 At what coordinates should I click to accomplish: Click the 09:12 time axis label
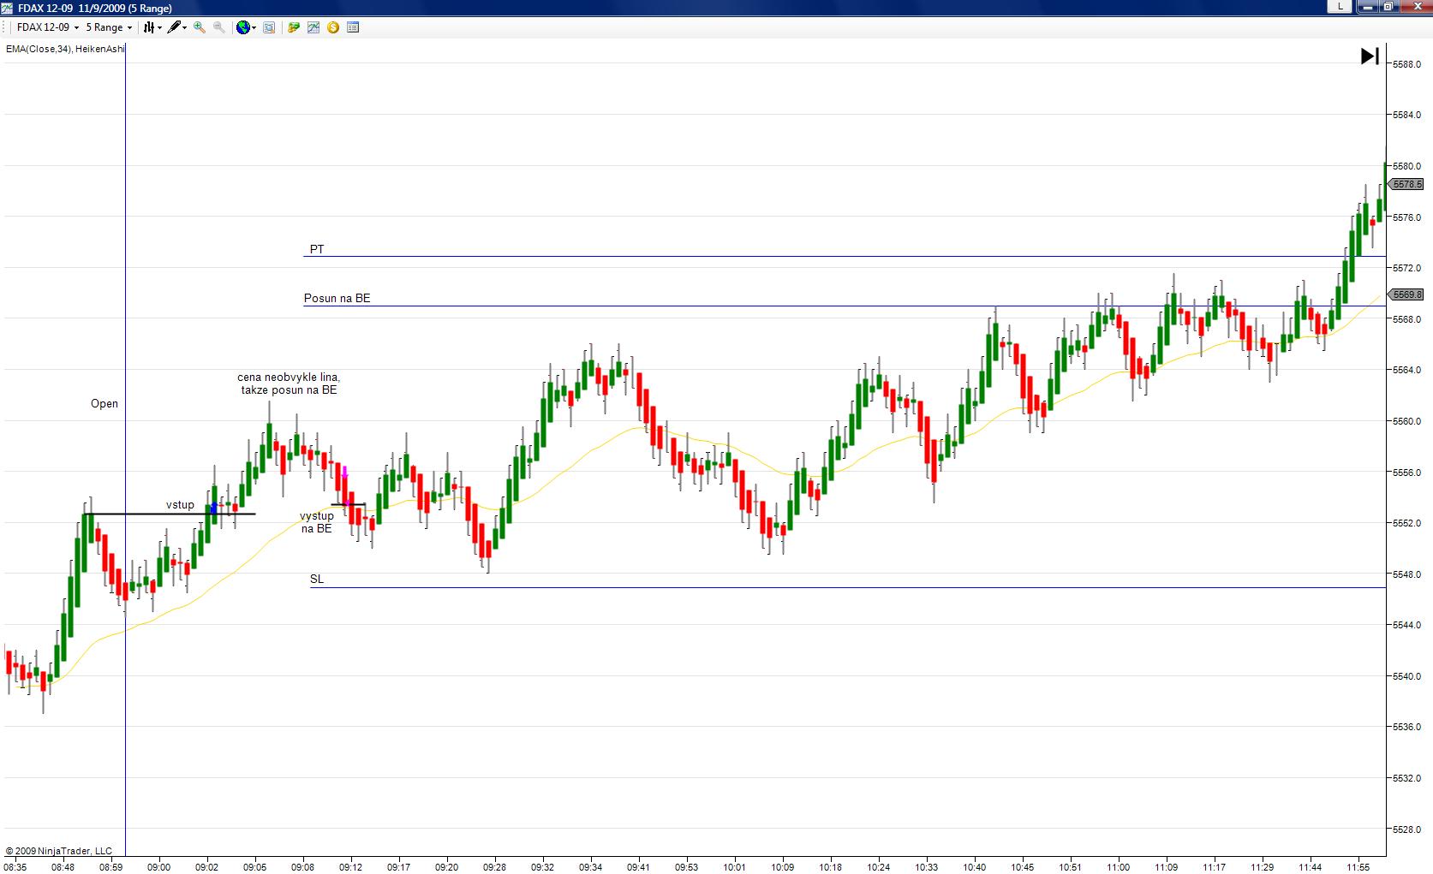click(351, 867)
